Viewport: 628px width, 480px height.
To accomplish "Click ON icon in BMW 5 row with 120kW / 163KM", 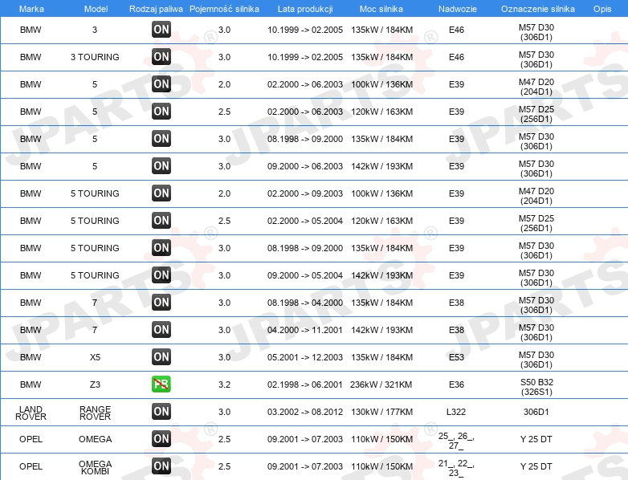I will point(161,112).
